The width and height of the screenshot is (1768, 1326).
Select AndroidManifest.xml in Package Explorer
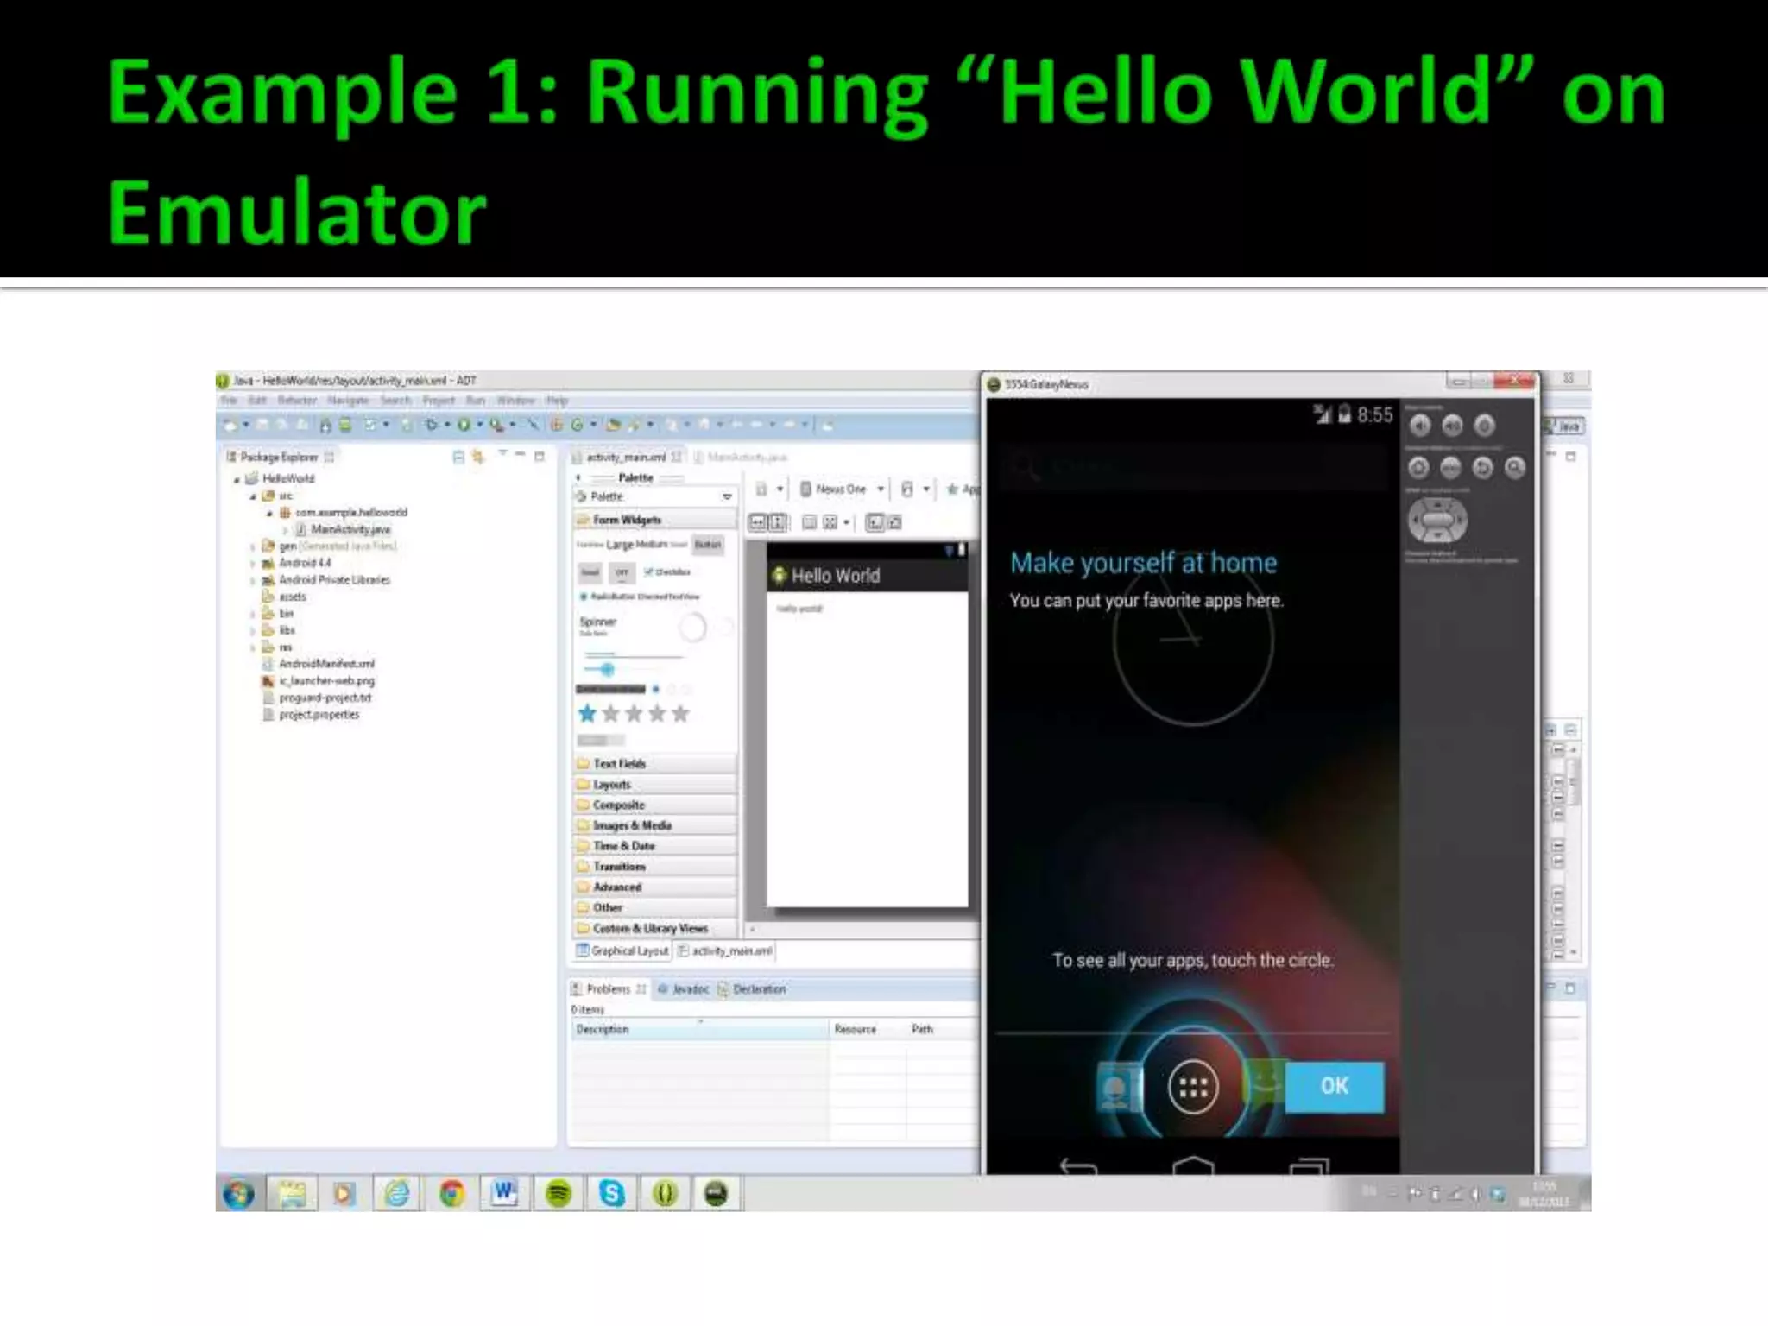click(x=326, y=664)
